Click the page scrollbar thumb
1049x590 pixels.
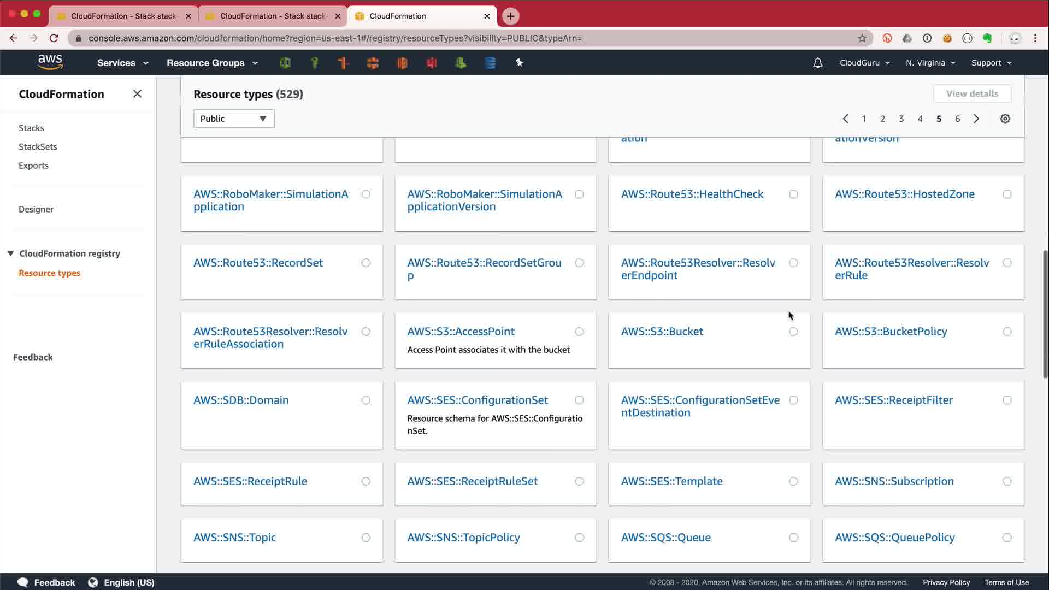click(x=1045, y=314)
